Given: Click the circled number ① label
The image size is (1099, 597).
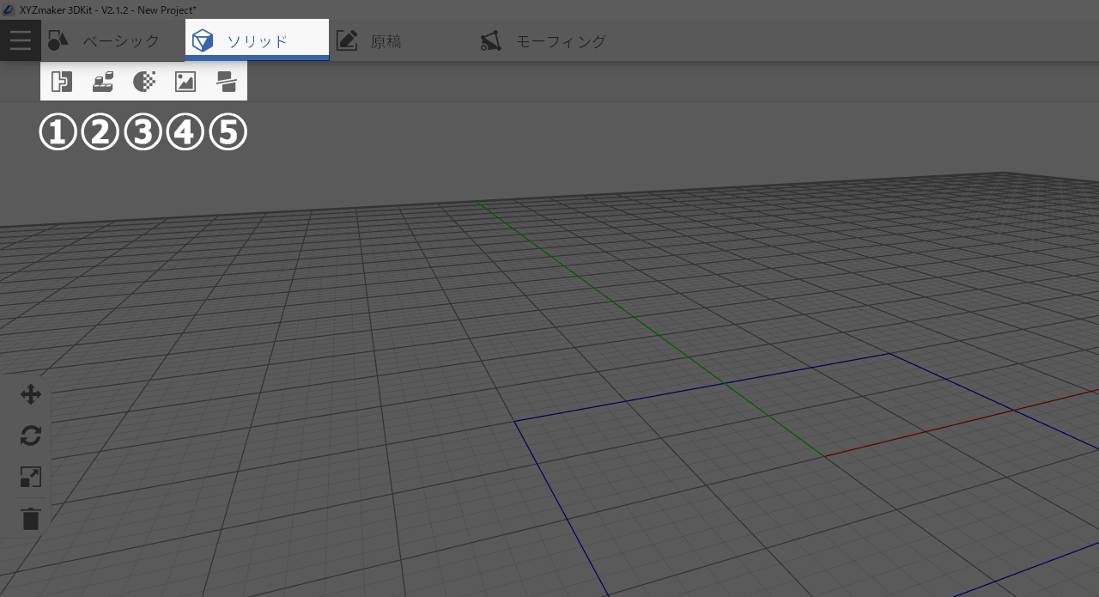Looking at the screenshot, I should [58, 133].
